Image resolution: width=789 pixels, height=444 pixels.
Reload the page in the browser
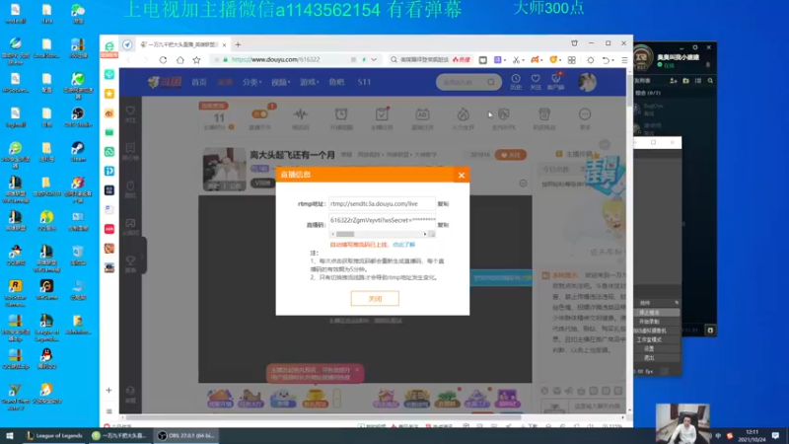click(x=163, y=60)
